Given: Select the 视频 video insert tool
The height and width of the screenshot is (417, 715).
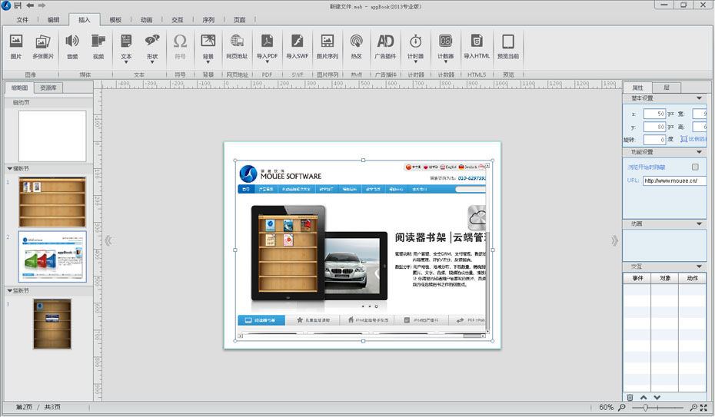Looking at the screenshot, I should (98, 41).
